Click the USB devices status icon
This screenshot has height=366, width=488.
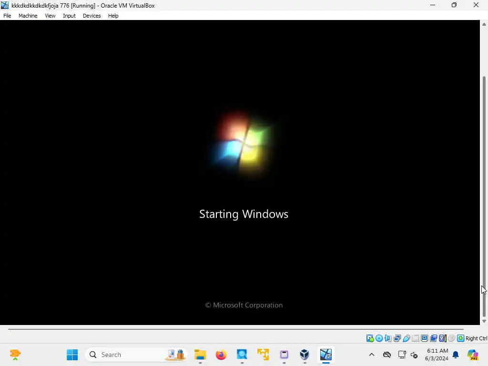[x=406, y=338]
